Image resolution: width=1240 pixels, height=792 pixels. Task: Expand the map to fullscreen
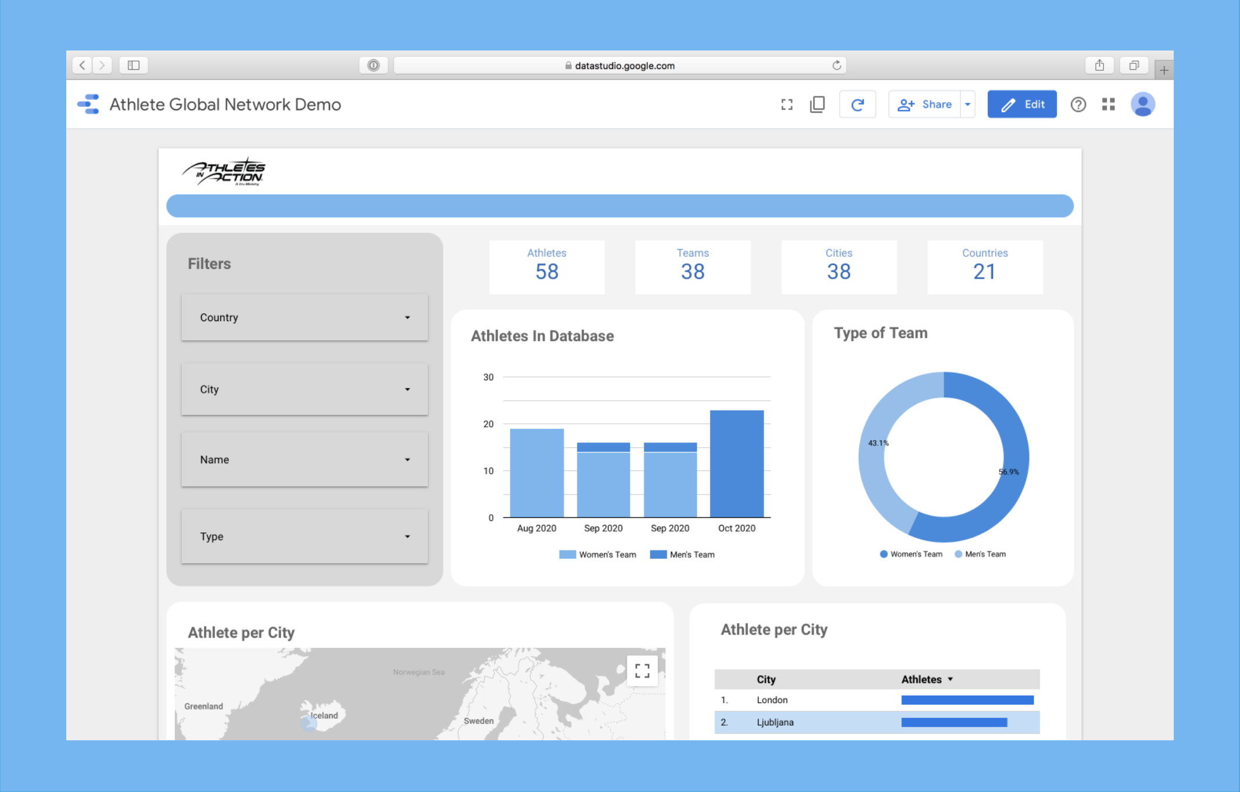[x=642, y=671]
